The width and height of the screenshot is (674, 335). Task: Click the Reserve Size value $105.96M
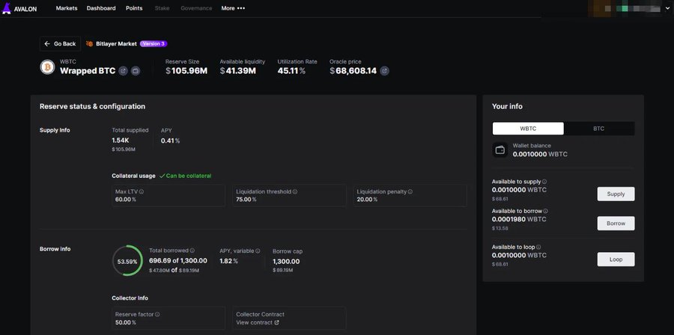click(186, 71)
